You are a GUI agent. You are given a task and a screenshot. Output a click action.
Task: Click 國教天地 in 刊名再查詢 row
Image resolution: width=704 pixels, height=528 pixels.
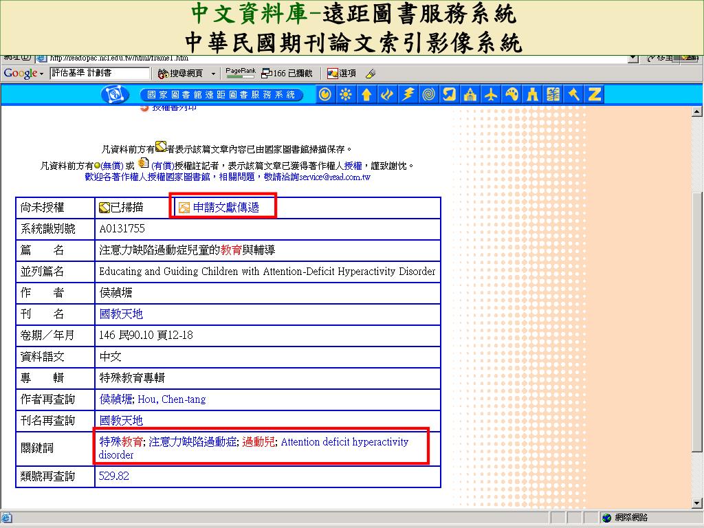tap(121, 421)
